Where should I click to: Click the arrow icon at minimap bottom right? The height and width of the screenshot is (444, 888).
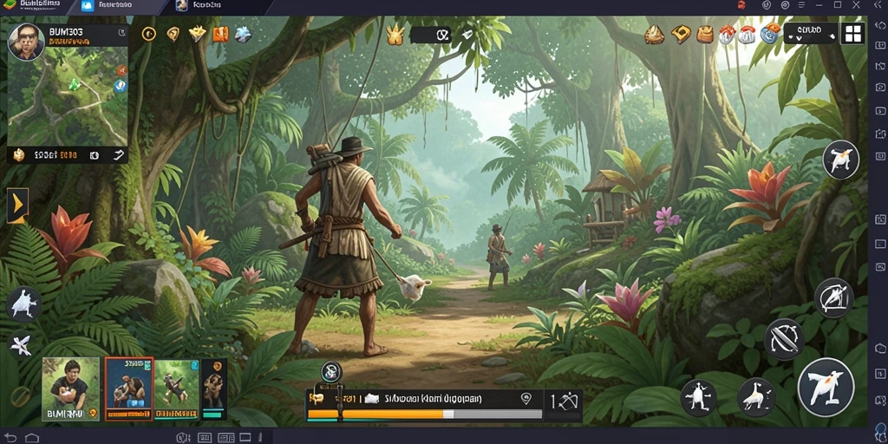click(x=118, y=154)
